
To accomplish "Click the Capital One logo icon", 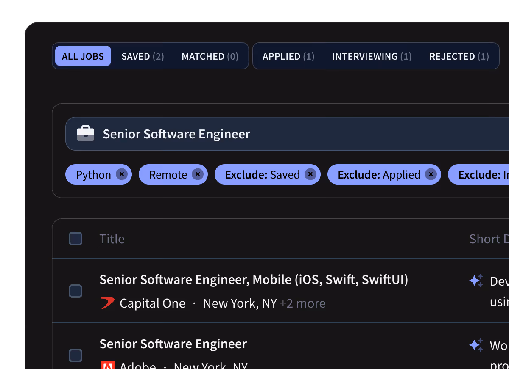I will [x=107, y=303].
